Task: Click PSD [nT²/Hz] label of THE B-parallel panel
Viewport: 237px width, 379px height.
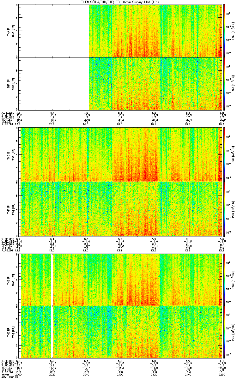Action: (233, 332)
